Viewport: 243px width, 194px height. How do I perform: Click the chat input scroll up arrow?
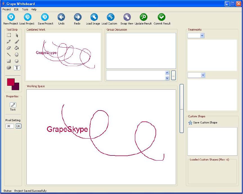[167, 73]
